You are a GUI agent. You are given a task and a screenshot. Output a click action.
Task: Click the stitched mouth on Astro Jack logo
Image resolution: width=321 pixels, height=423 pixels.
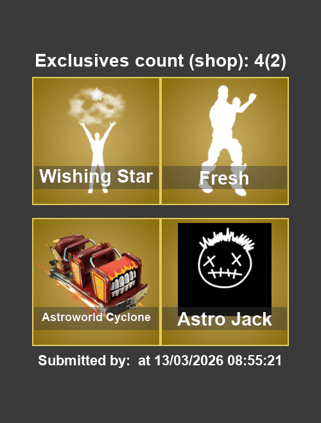(227, 274)
